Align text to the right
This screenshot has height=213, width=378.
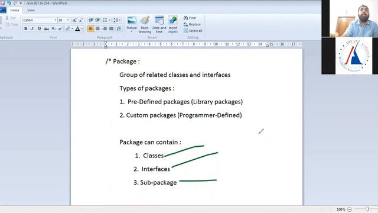tap(105, 28)
